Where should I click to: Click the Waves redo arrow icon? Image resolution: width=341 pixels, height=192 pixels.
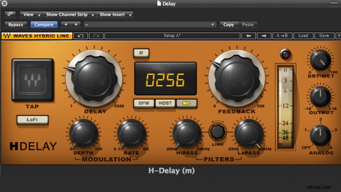pos(96,36)
